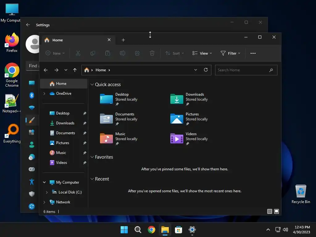
Task: Open the Desktop folder in Quick access
Action: pos(119,99)
